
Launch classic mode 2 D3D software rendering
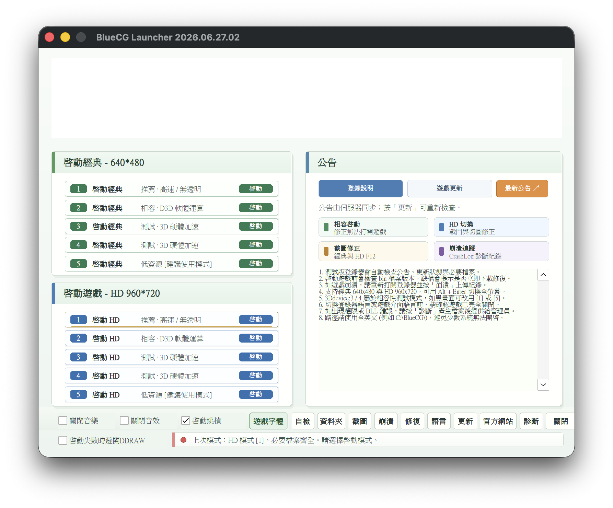pos(256,208)
